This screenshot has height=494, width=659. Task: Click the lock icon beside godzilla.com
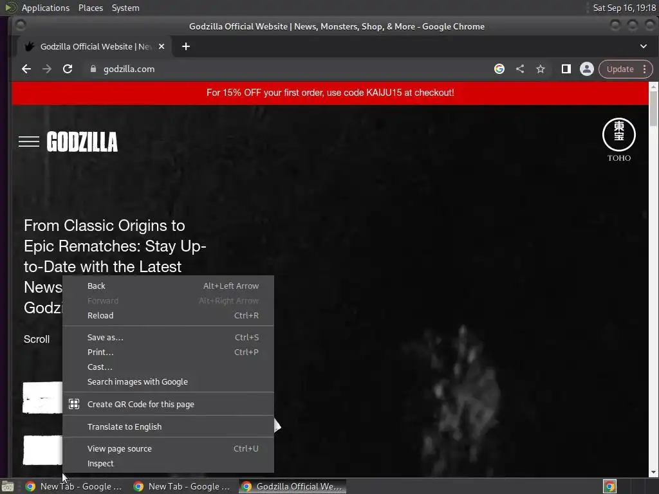93,69
